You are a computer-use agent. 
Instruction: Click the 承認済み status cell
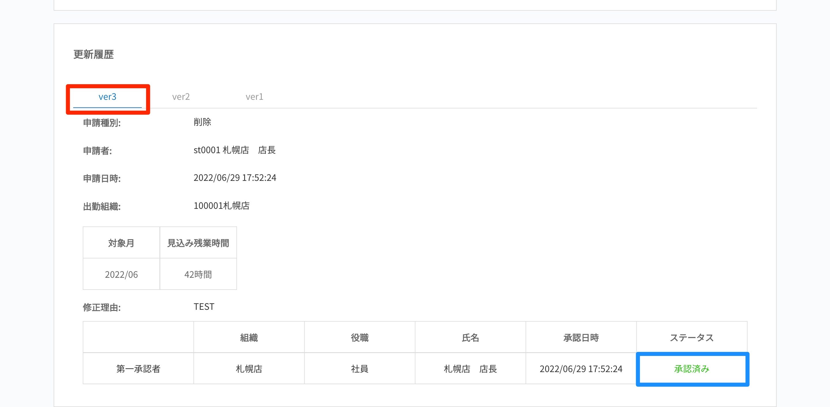coord(691,369)
